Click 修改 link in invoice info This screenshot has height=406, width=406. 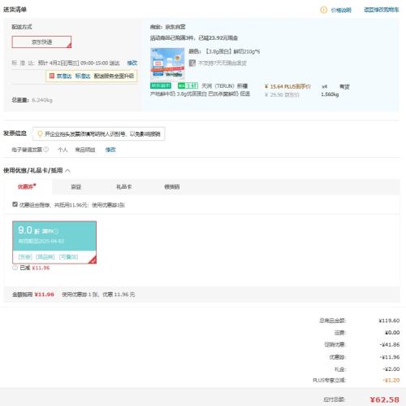pos(110,150)
